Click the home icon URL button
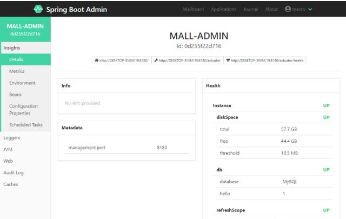 pyautogui.click(x=122, y=60)
